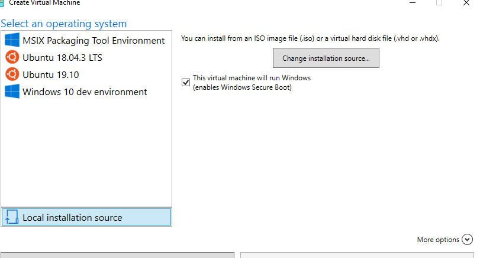Viewport: 480px width, 258px height.
Task: Click the MSIX Packaging Tool Windows logo icon
Action: [x=12, y=40]
